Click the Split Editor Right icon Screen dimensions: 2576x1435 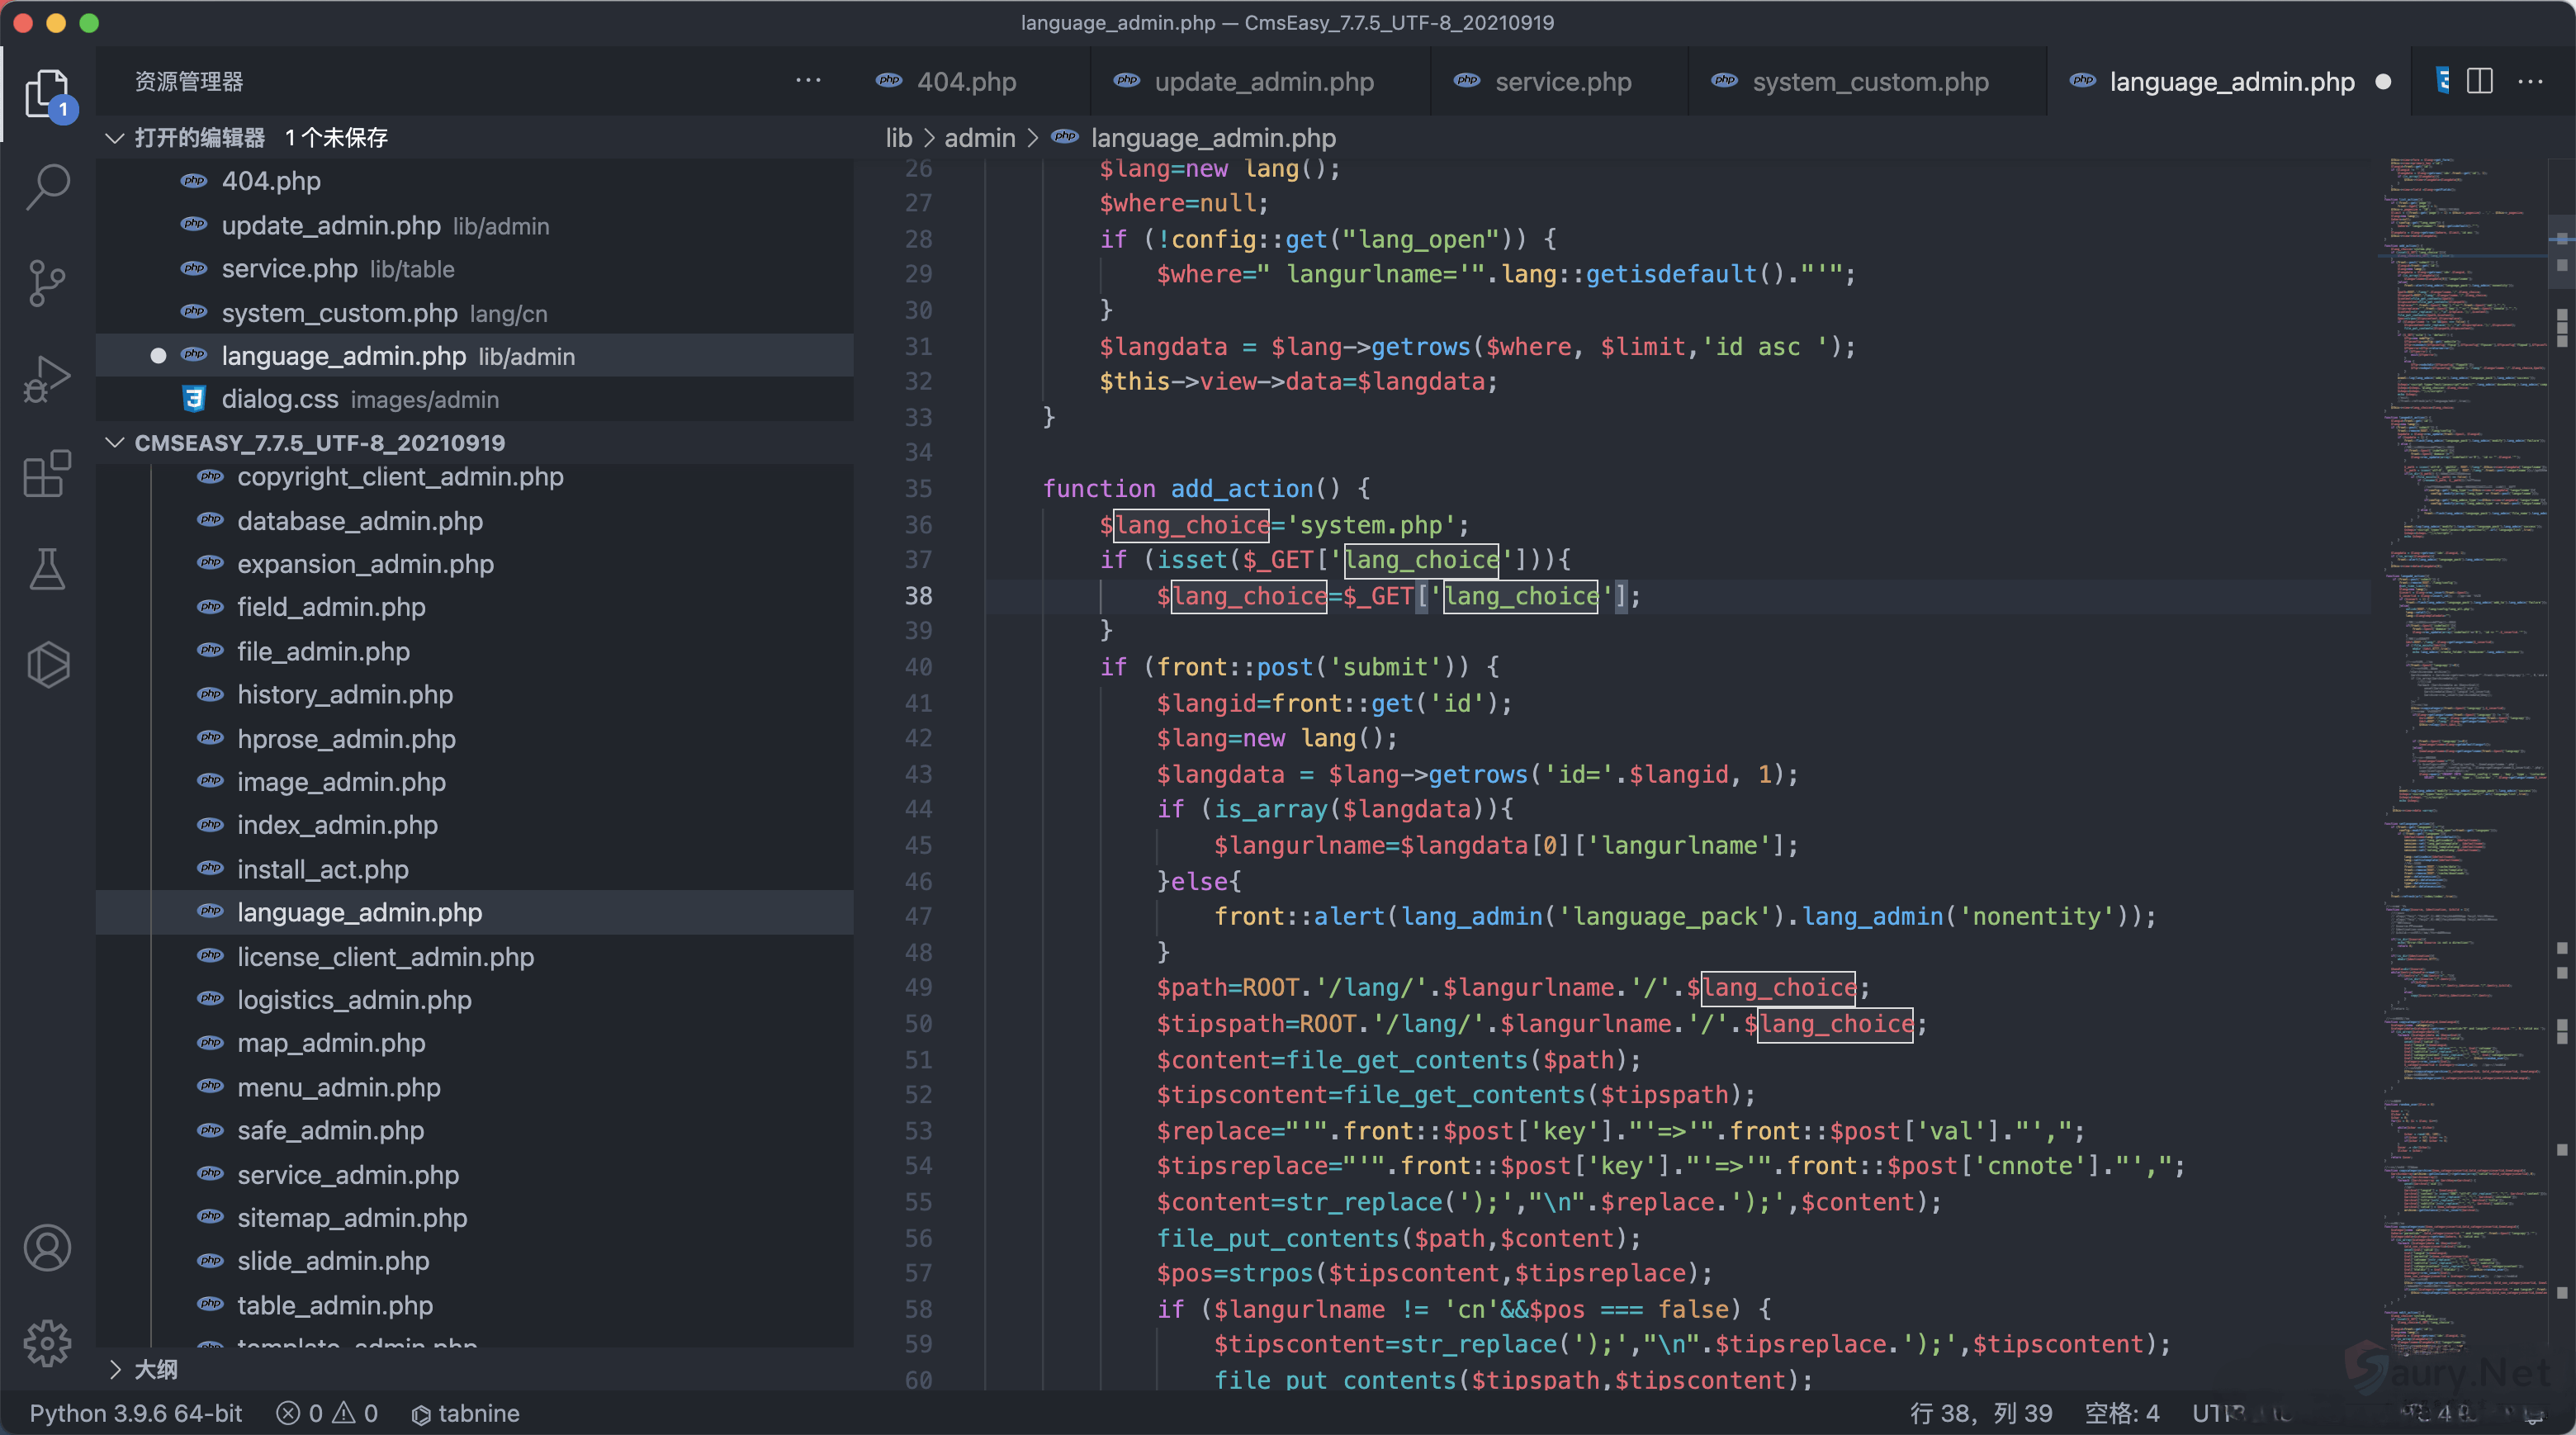click(x=2480, y=81)
